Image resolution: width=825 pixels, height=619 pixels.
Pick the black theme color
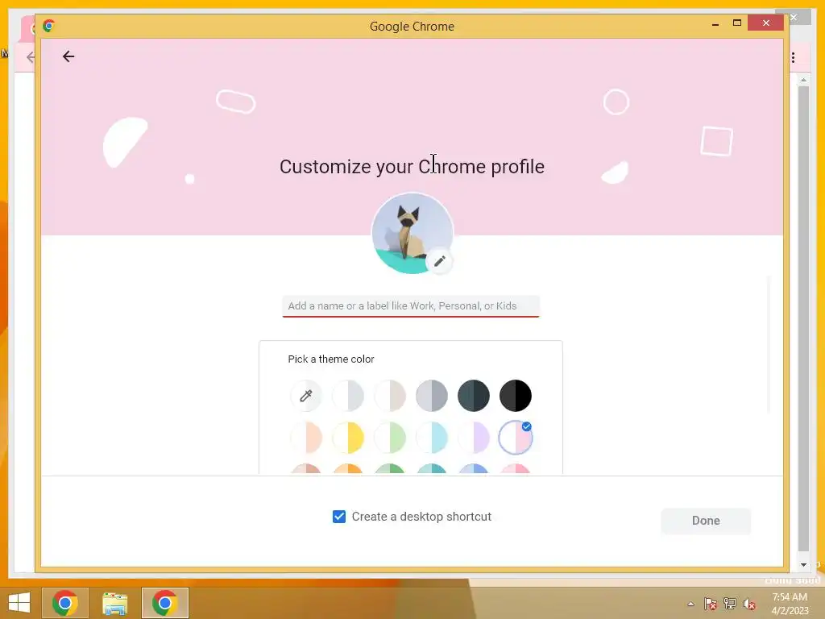click(516, 395)
